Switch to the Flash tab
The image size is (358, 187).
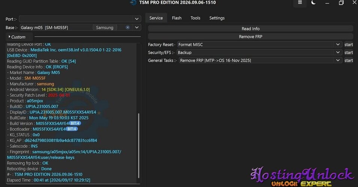[177, 18]
